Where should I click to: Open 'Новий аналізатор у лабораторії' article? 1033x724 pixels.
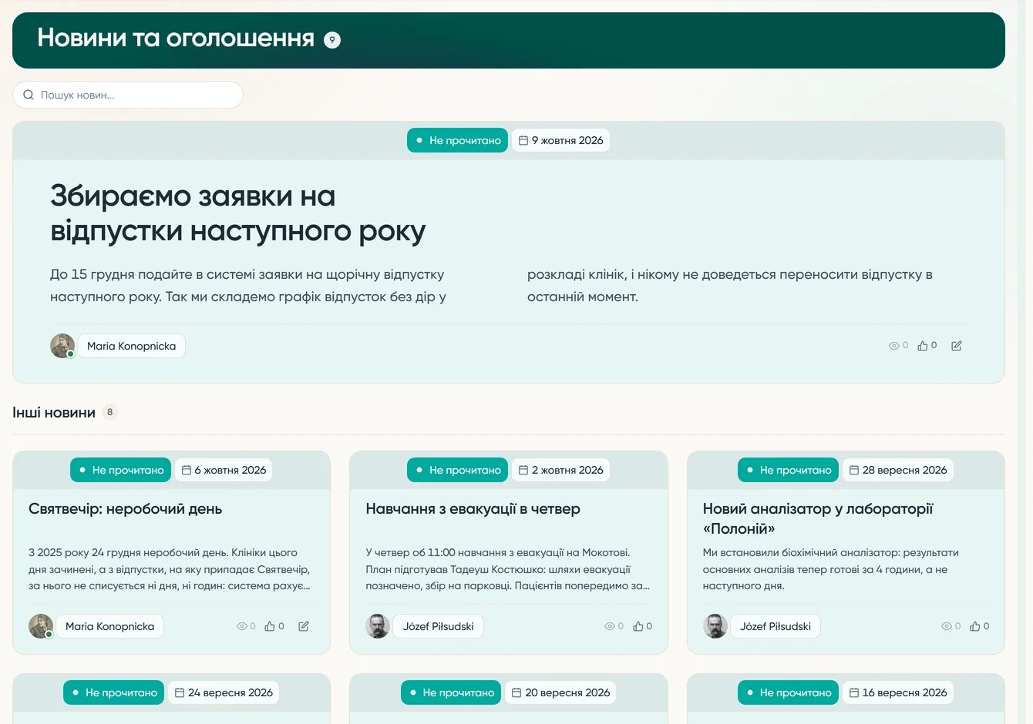coord(818,518)
